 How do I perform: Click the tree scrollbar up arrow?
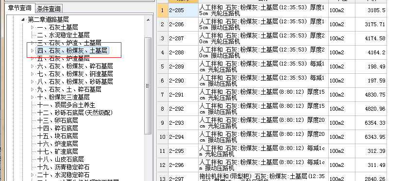click(148, 20)
